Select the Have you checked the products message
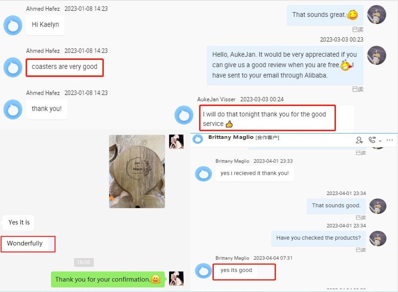 click(x=318, y=238)
